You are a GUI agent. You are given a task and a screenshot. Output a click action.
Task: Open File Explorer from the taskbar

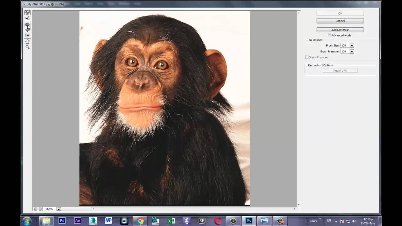(46, 221)
